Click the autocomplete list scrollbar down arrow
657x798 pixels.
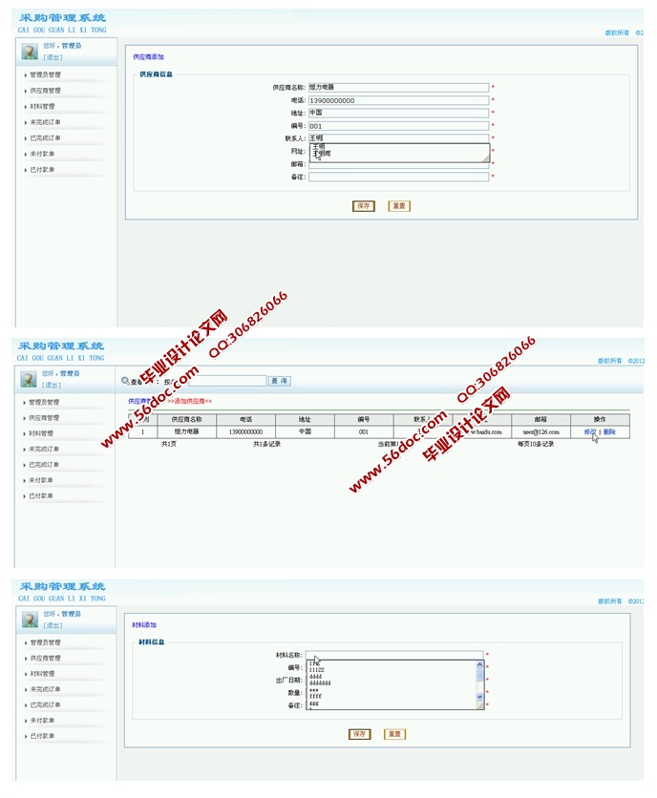pyautogui.click(x=480, y=698)
